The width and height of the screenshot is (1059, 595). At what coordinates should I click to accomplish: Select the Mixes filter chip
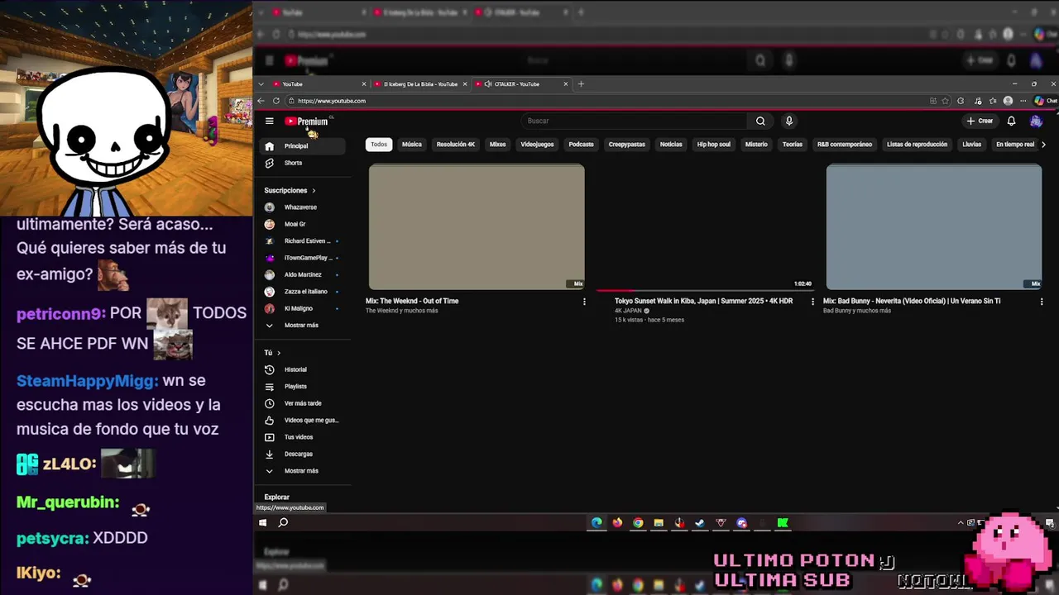point(497,144)
